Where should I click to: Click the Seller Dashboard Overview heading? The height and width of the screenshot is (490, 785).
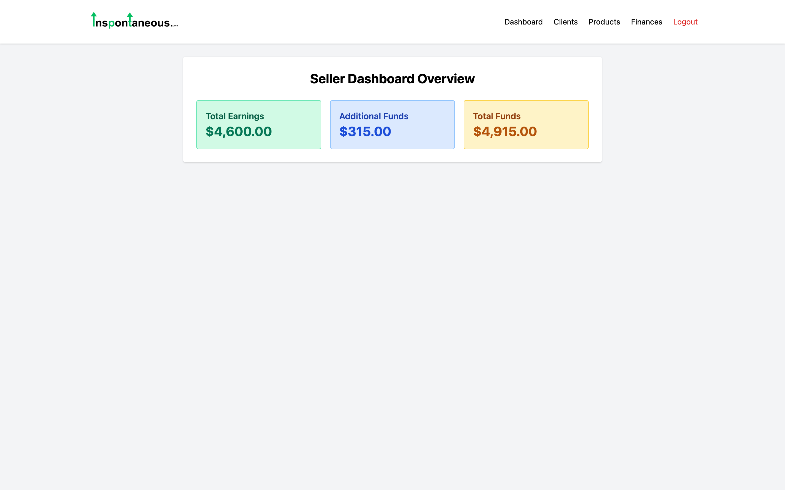click(392, 79)
